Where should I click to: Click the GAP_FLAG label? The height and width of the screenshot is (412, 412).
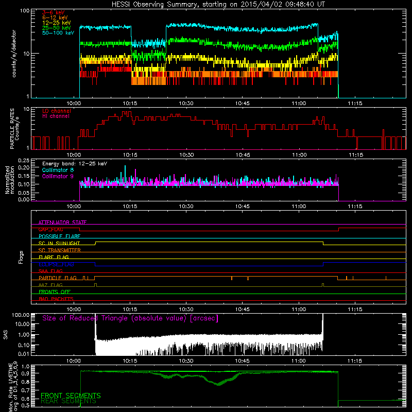[x=50, y=229]
